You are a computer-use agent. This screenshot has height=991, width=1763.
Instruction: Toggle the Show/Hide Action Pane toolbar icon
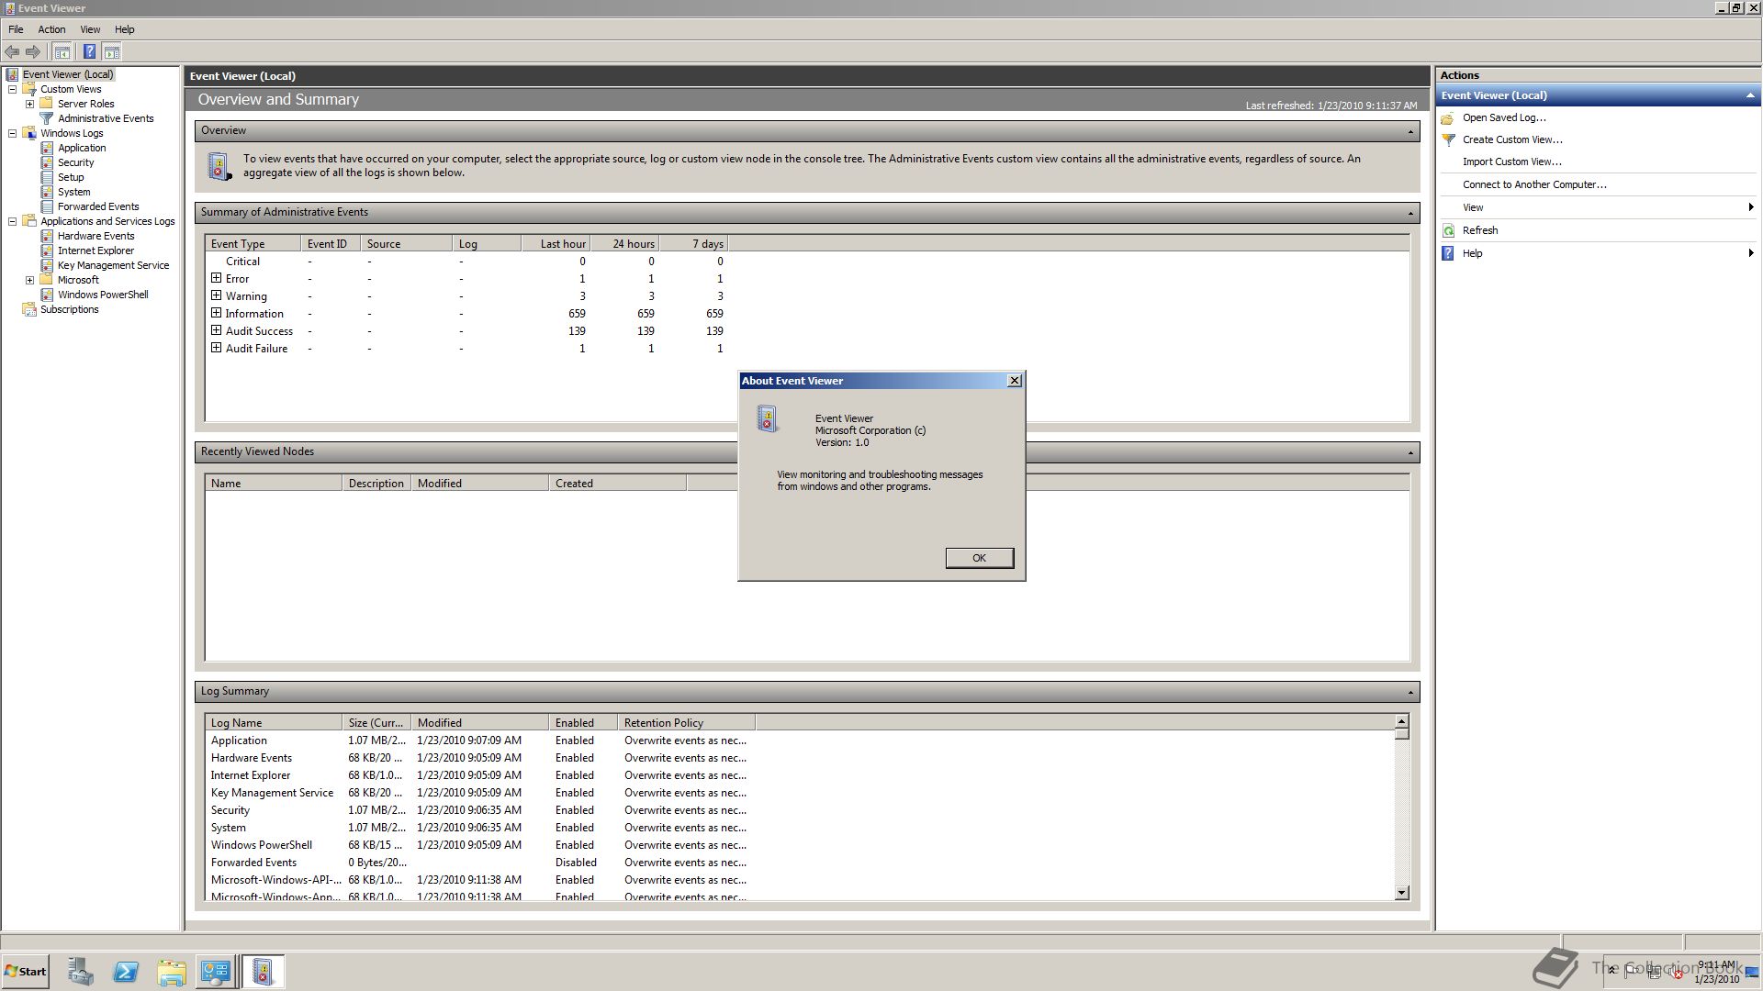[112, 52]
